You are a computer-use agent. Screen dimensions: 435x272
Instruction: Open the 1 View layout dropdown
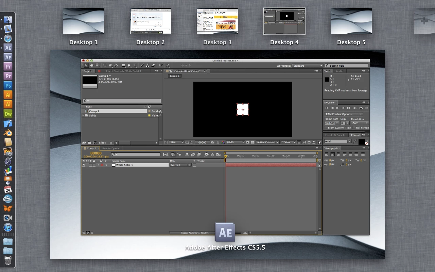288,142
